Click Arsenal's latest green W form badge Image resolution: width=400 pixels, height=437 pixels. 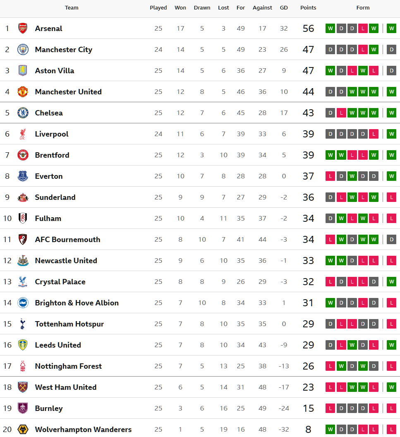click(391, 29)
